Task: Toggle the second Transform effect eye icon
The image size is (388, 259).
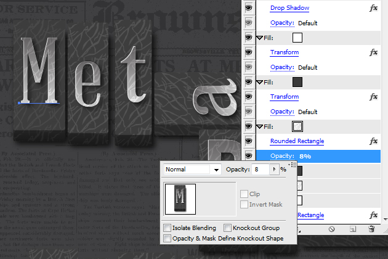Action: 248,97
